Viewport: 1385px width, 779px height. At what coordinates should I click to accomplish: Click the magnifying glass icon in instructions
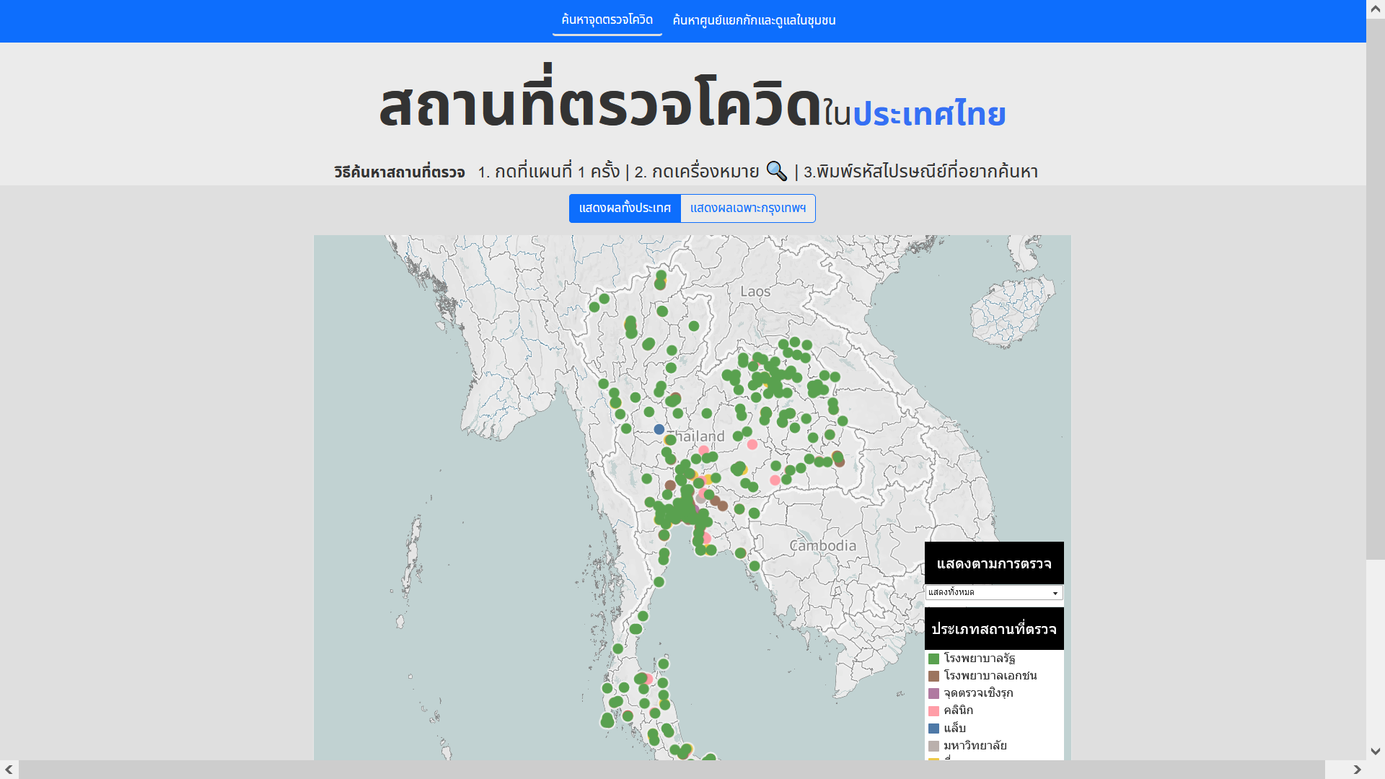tap(776, 171)
